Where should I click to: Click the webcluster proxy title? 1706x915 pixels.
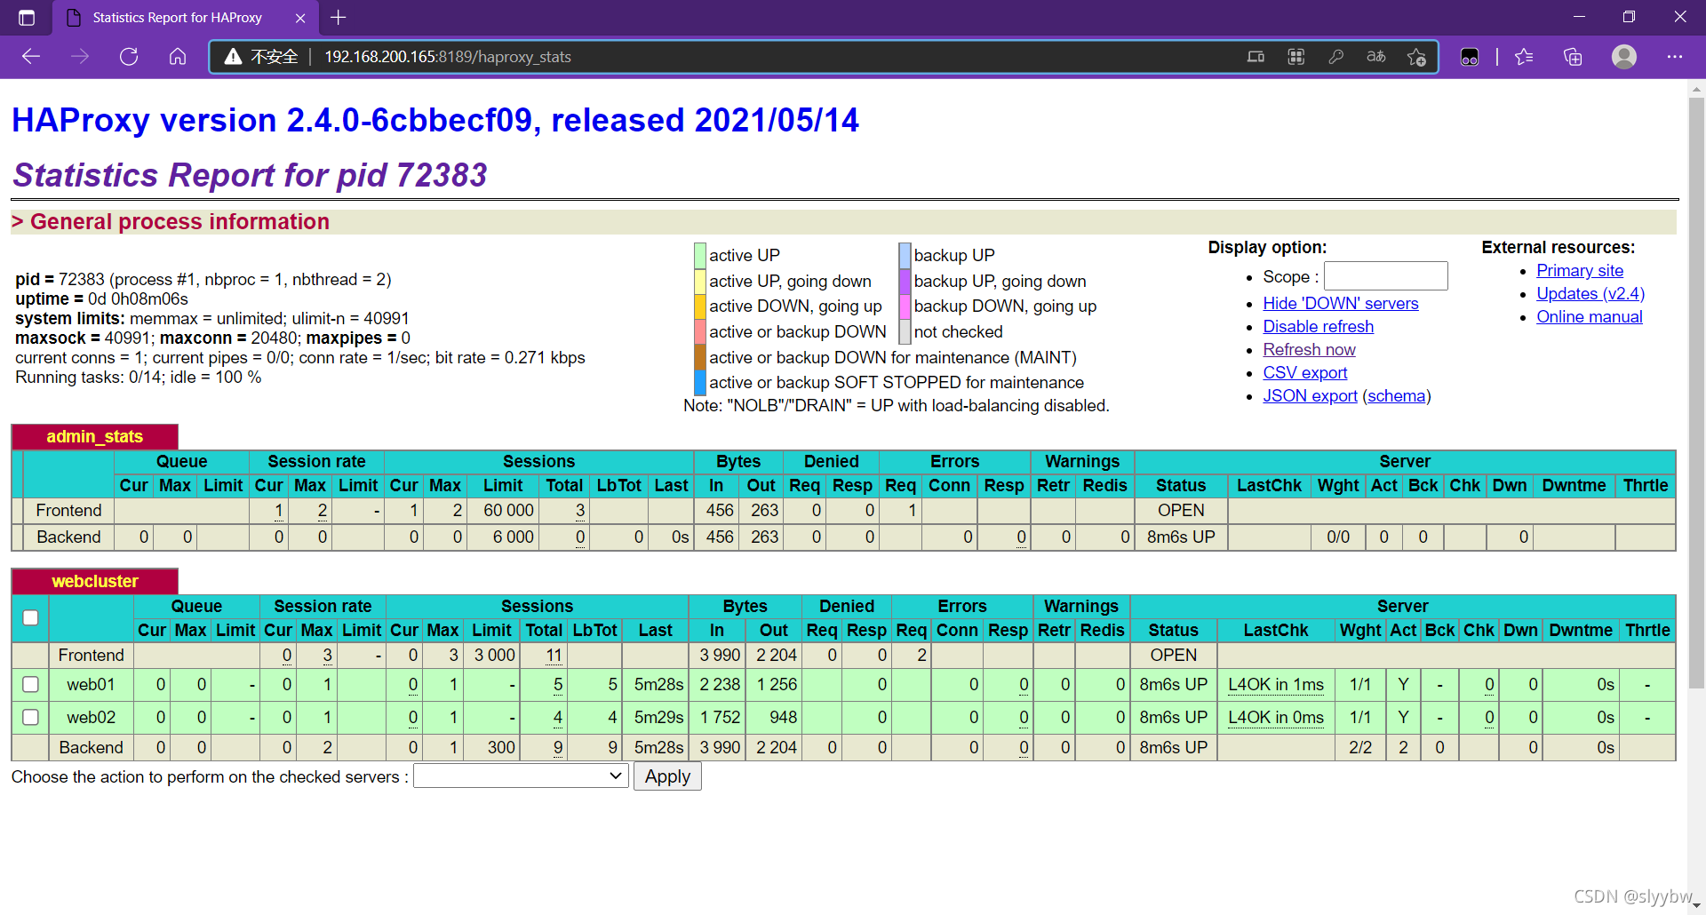pyautogui.click(x=95, y=582)
